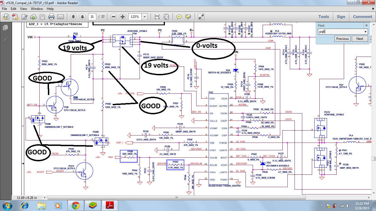
Task: Switch to read mode full-screen icon
Action: [201, 17]
